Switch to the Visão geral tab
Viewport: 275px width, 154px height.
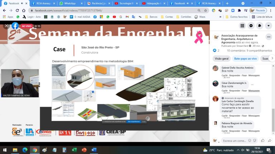coord(222,58)
